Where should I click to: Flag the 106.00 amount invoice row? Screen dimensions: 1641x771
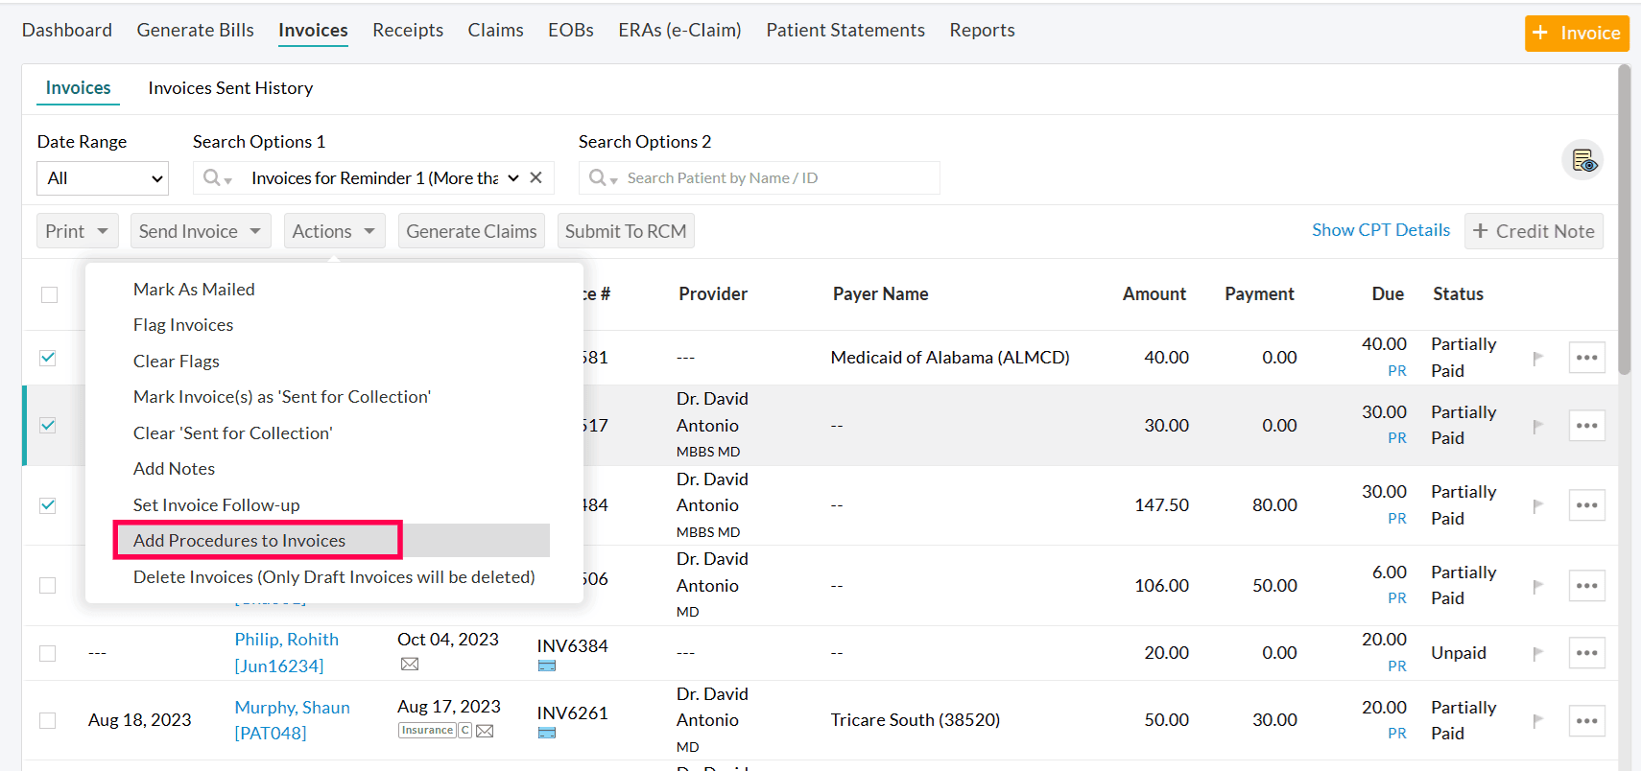[x=1537, y=586]
